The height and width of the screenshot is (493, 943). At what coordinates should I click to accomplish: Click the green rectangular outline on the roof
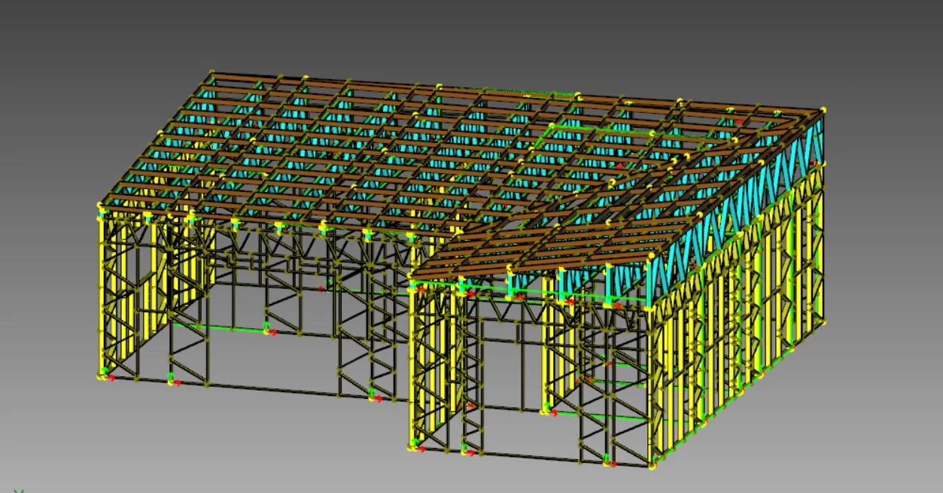[x=602, y=129]
